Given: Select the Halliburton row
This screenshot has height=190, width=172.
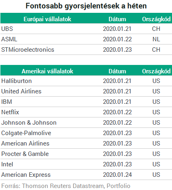Looking at the screenshot, I should pyautogui.click(x=86, y=81).
